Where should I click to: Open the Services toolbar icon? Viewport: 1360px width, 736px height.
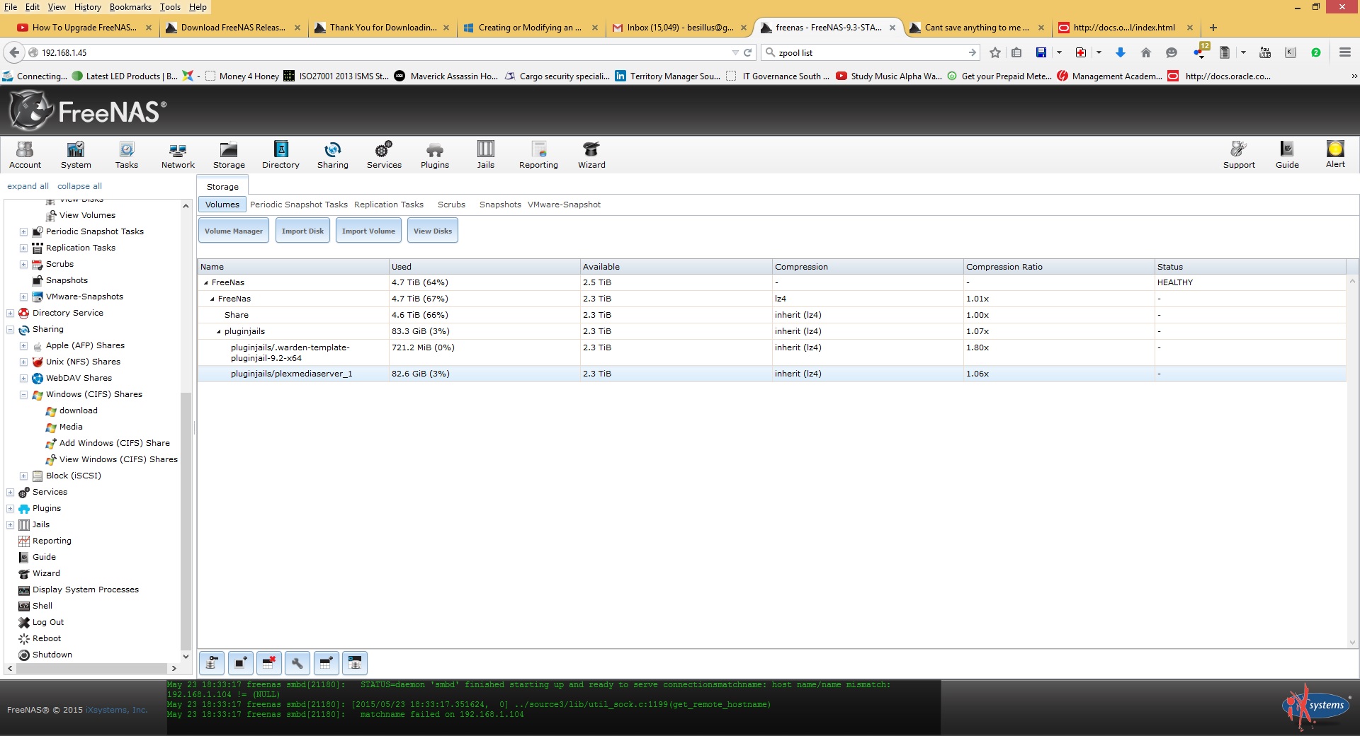384,154
